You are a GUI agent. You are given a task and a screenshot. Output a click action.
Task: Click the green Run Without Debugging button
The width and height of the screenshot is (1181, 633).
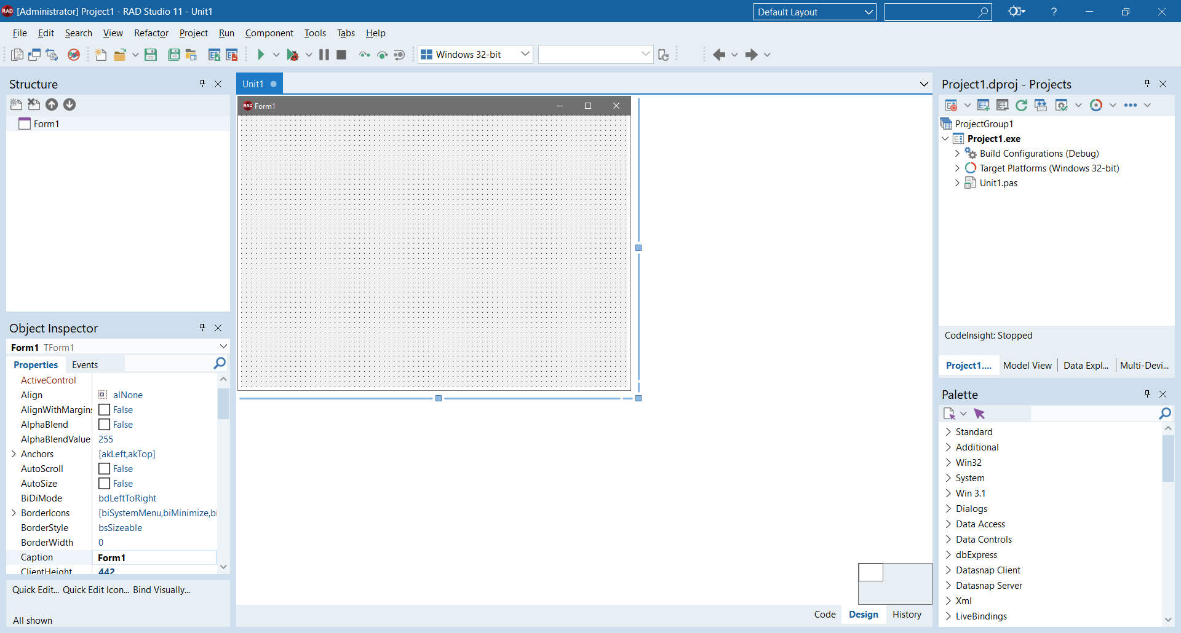pyautogui.click(x=261, y=55)
